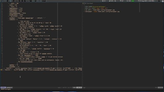Click the 'Run Cpu' line
The height and width of the screenshot is (92, 164).
[x=39, y=29]
